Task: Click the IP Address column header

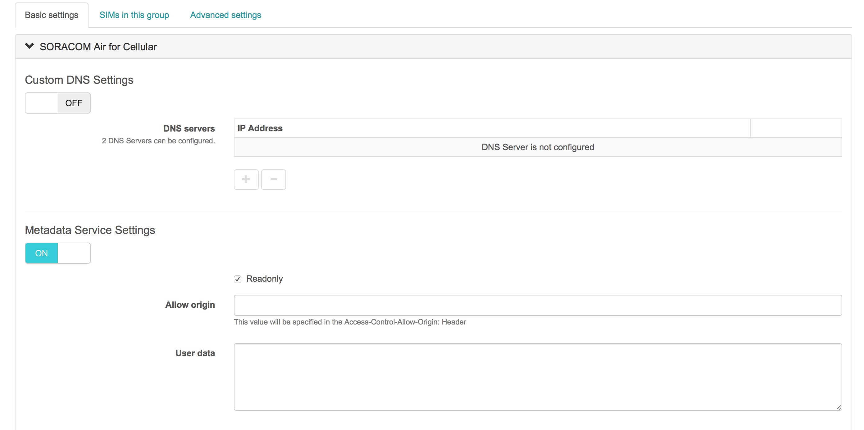Action: [260, 128]
